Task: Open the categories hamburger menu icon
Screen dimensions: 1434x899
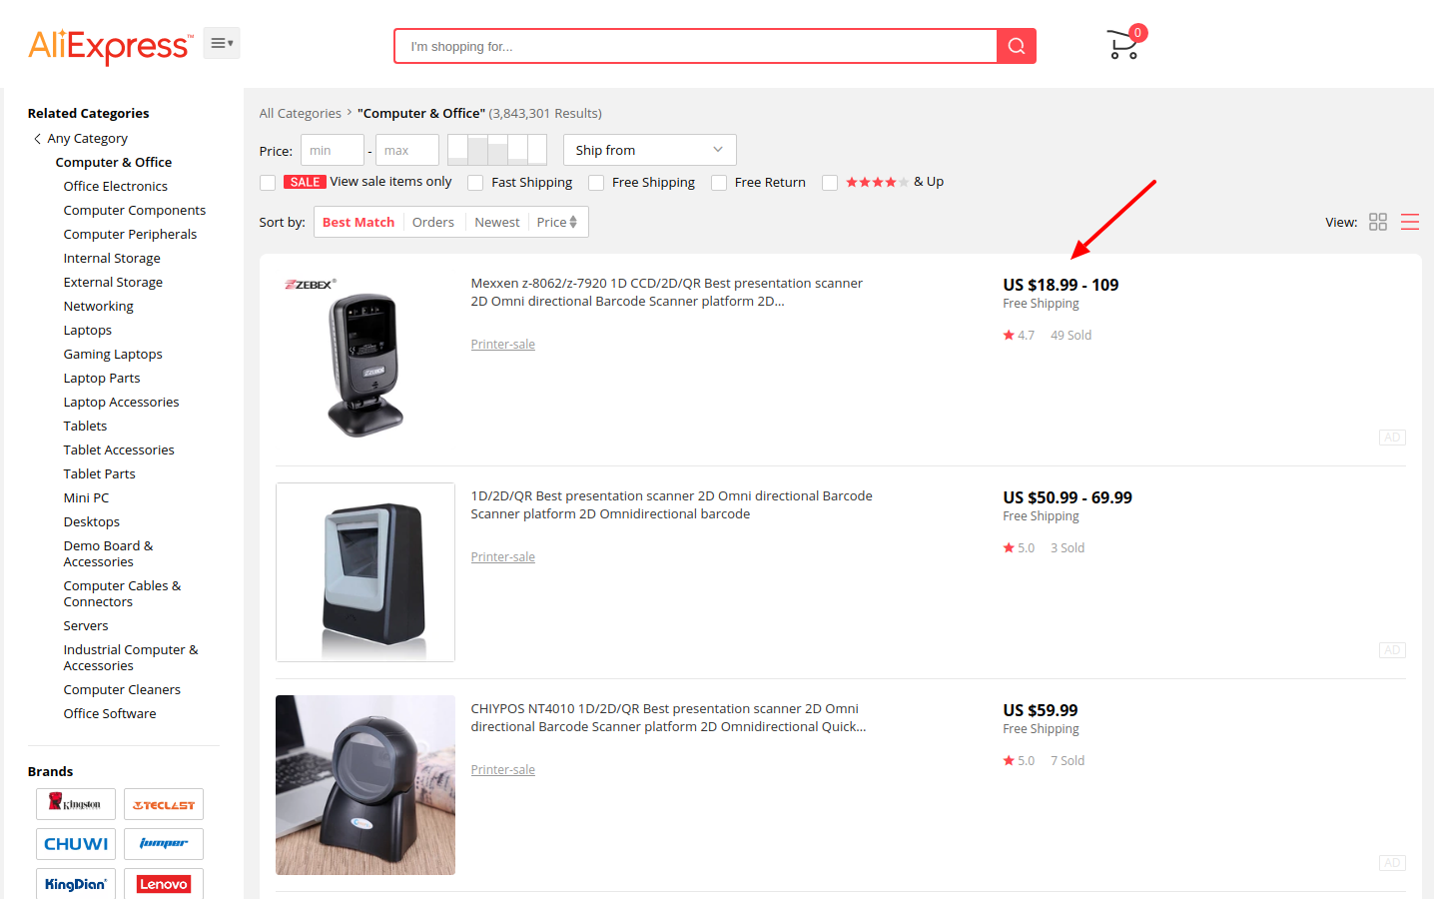Action: click(x=222, y=43)
